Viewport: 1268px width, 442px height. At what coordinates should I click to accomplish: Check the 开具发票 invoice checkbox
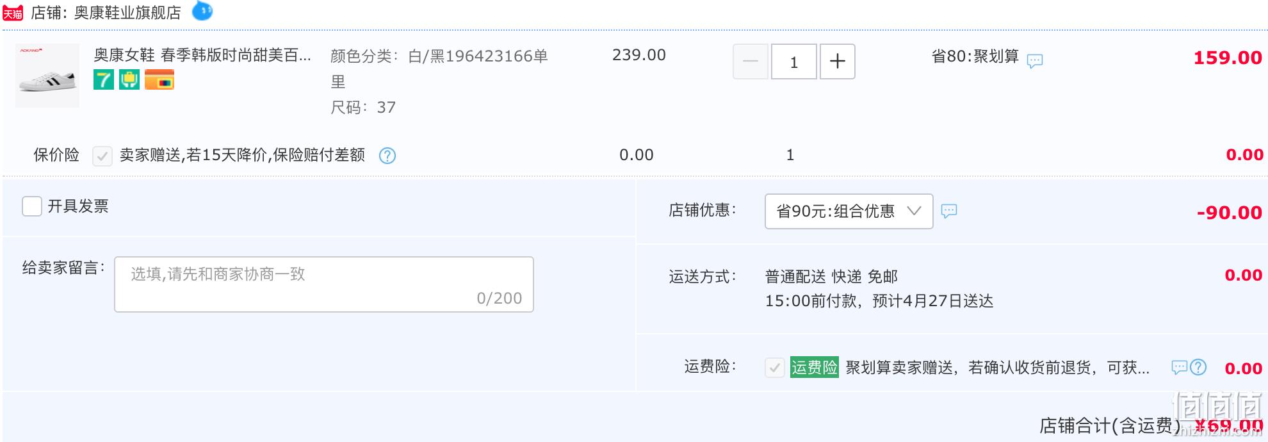[32, 206]
